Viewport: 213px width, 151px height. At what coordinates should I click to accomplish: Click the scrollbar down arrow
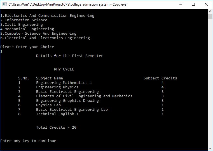tap(210, 148)
